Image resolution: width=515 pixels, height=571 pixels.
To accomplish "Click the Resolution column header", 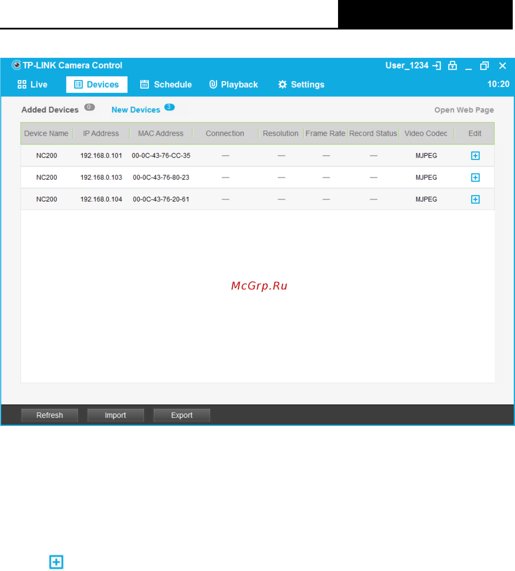I will (280, 133).
